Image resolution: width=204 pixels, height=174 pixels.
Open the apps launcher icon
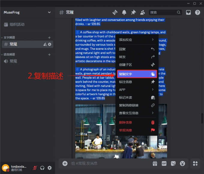pos(195,163)
